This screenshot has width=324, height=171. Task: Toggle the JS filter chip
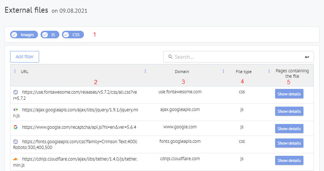pos(50,35)
